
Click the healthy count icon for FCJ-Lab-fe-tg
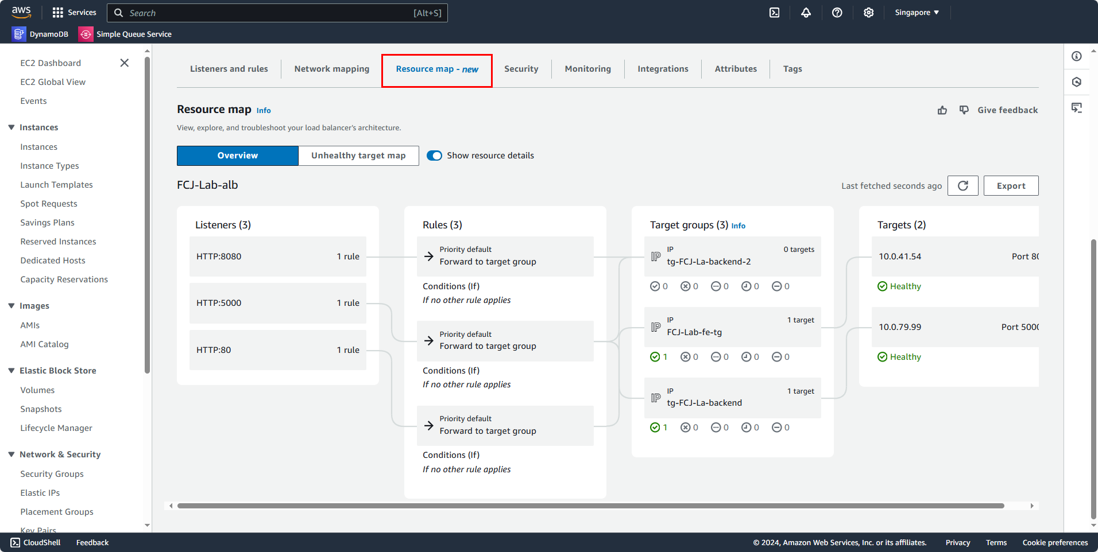click(x=655, y=357)
